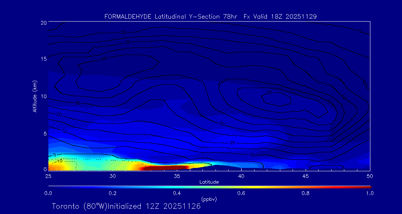Viewport: 402px width, 214px height.
Task: Select the red hotspot near latitude 34
Action: [x=164, y=168]
